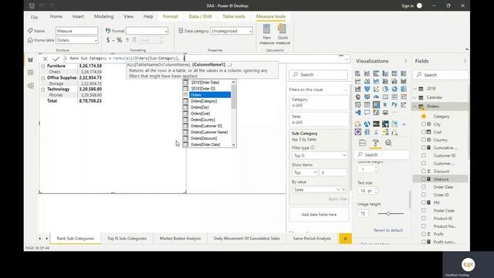Select Orders[City] in autocomplete list
Screen dimensions: 494x278
pos(200,107)
